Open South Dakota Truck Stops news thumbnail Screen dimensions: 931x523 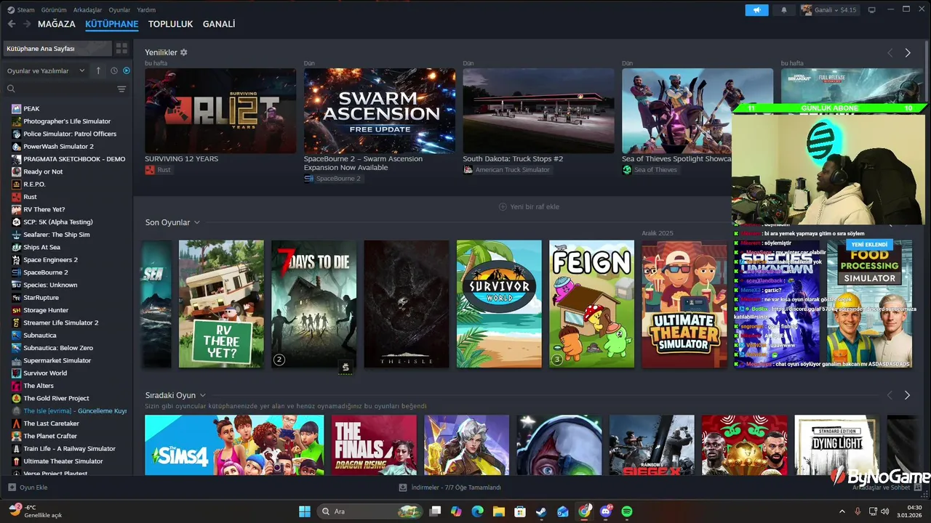point(538,110)
